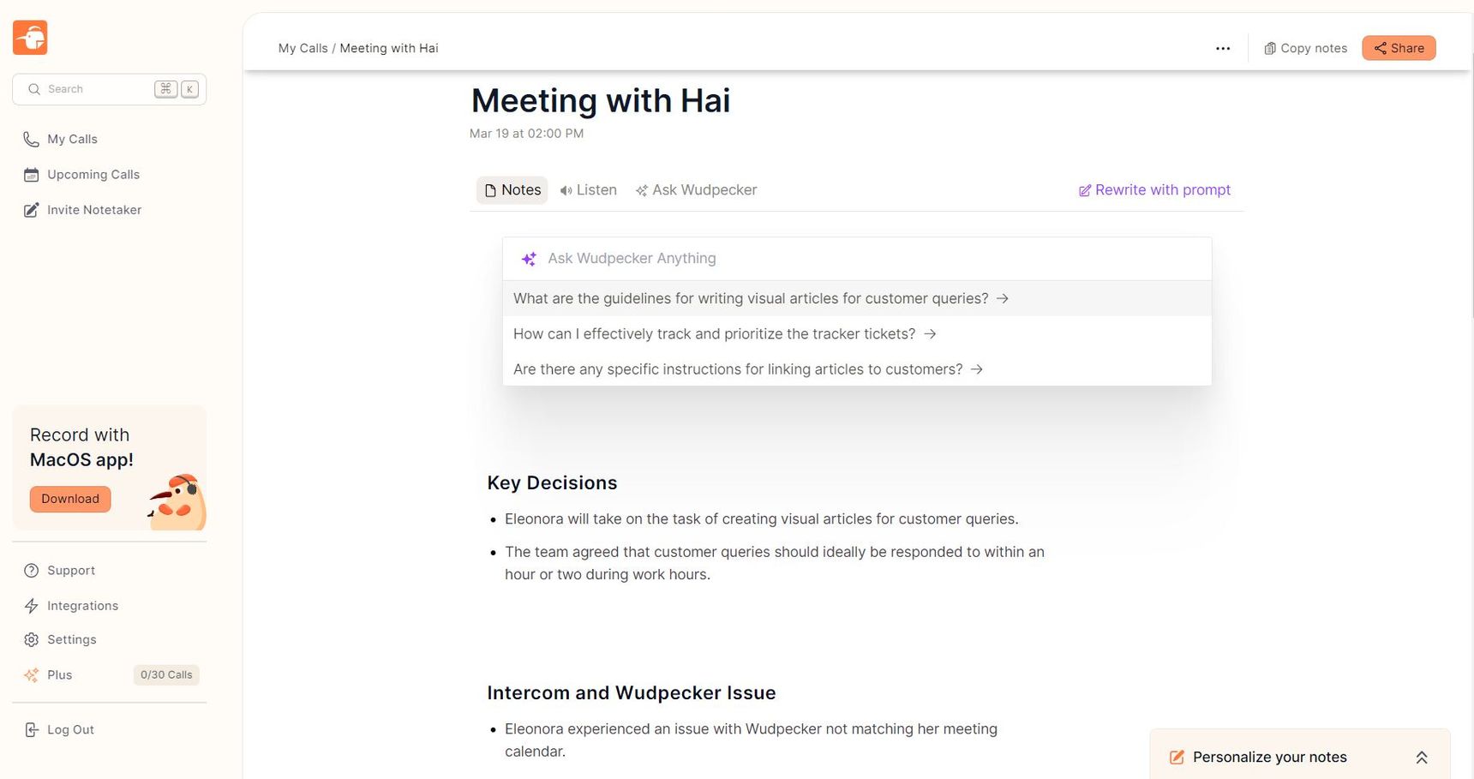This screenshot has width=1474, height=779.
Task: Open Settings in the sidebar
Action: (72, 640)
